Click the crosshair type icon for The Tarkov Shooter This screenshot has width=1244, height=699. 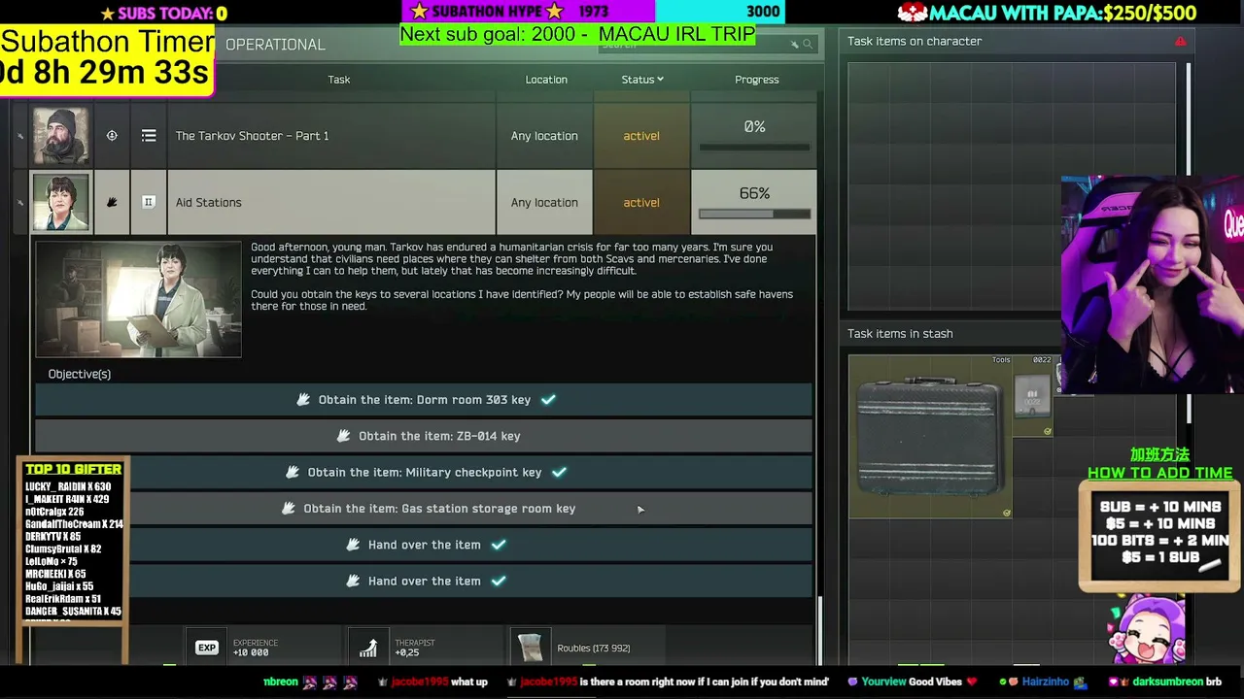pos(112,136)
